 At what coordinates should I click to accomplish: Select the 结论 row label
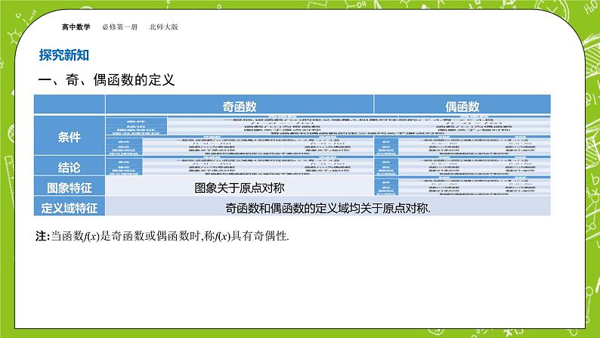click(x=70, y=167)
